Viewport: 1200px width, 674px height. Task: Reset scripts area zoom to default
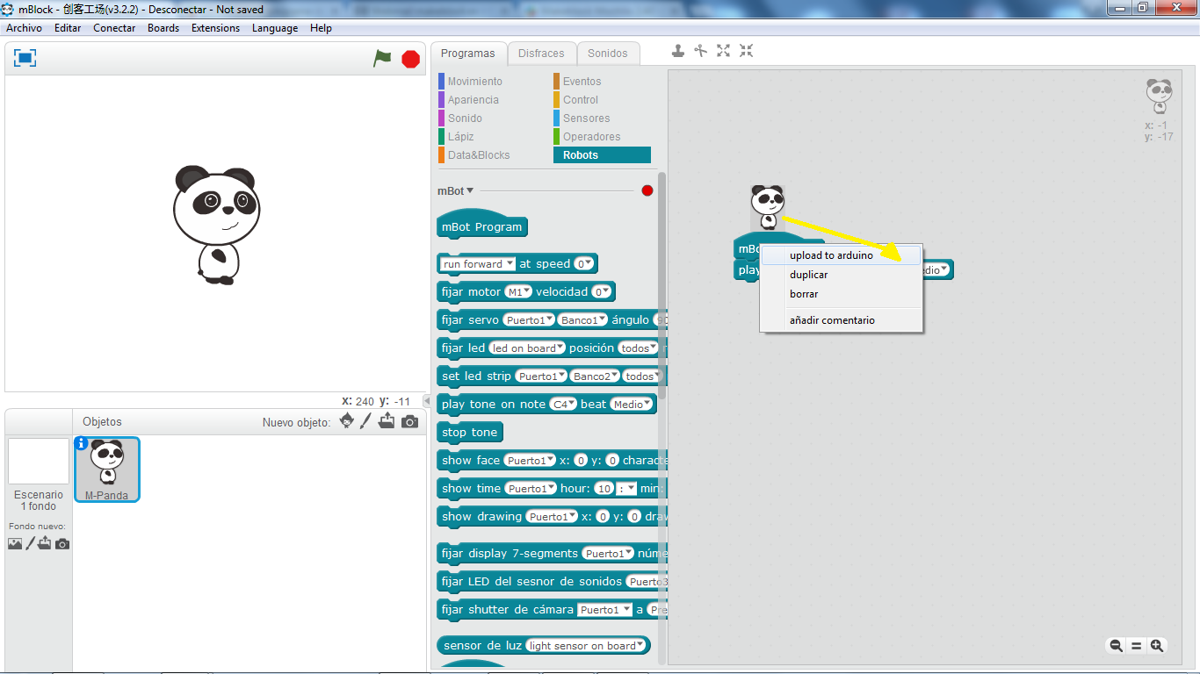click(x=1136, y=645)
